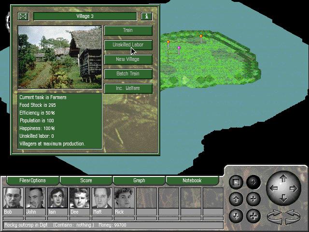Click the small plus button beside the square button
The width and height of the screenshot is (309, 232).
coord(253,182)
